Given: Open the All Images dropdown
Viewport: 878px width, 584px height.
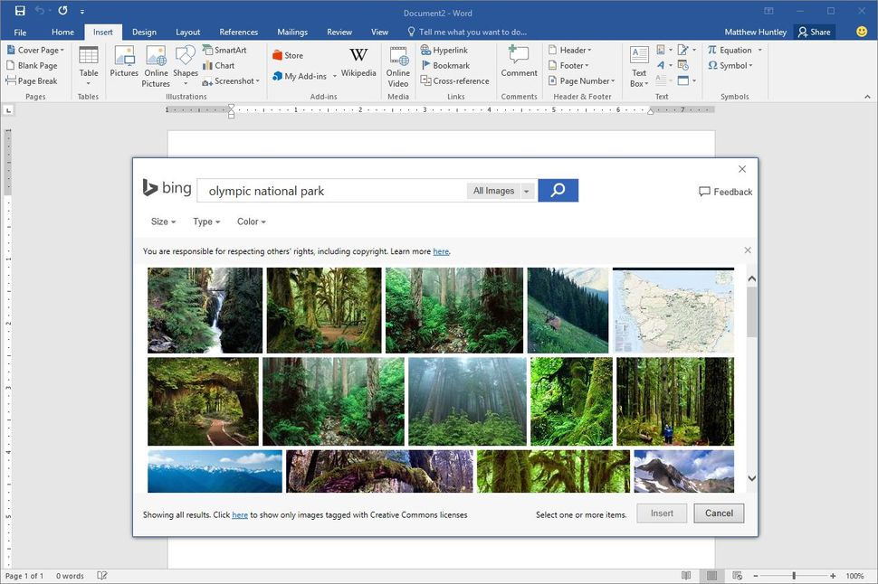Looking at the screenshot, I should click(x=500, y=191).
